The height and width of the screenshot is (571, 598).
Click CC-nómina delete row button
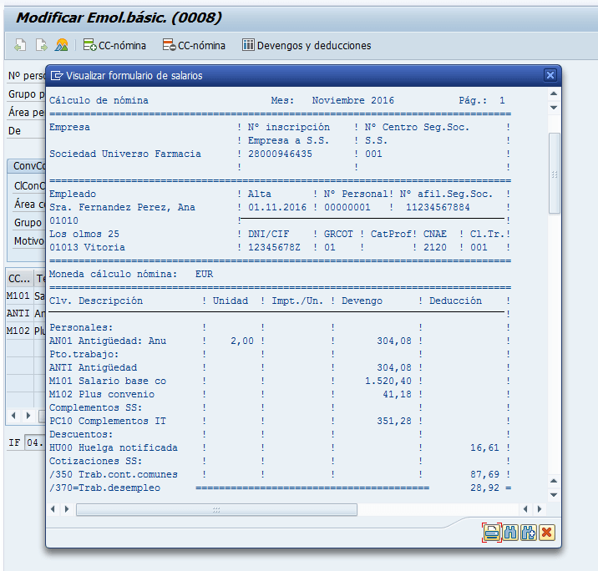[x=194, y=45]
